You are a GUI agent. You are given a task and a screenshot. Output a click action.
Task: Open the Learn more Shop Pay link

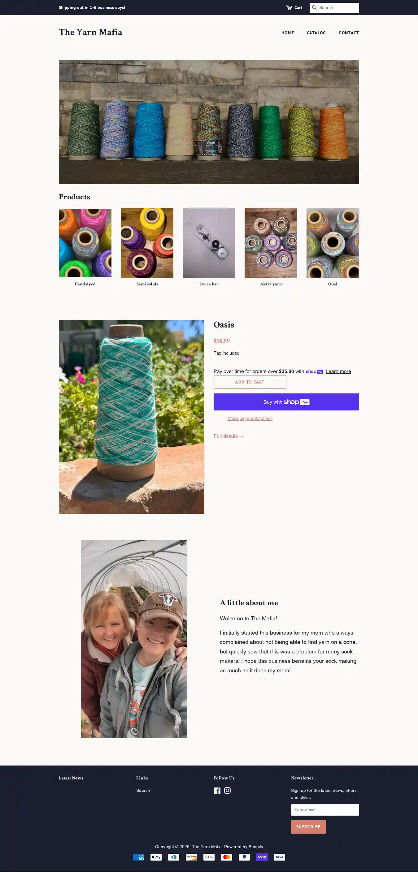(338, 371)
